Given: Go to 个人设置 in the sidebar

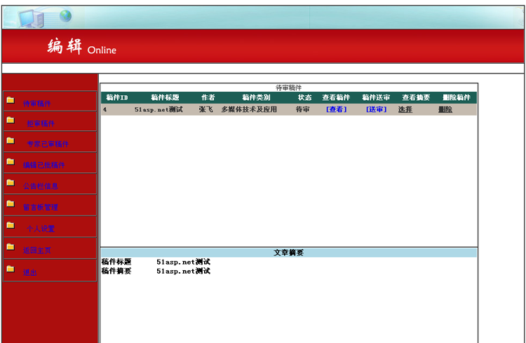Looking at the screenshot, I should (x=41, y=229).
